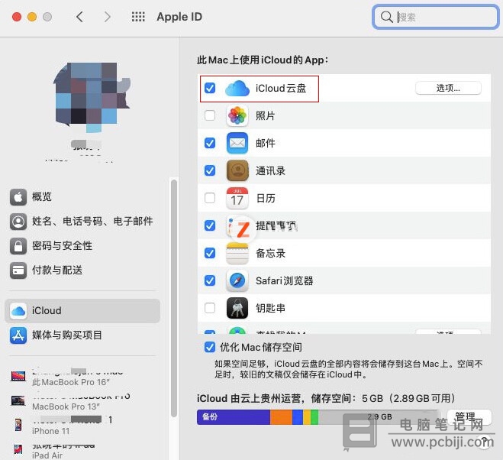503x460 pixels.
Task: Click the purple 备份 storage bar segment
Action: 234,417
